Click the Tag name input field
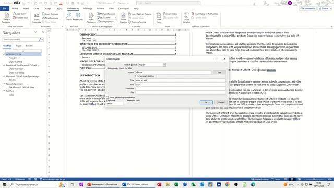This screenshot has height=188, width=334. tap(115, 104)
